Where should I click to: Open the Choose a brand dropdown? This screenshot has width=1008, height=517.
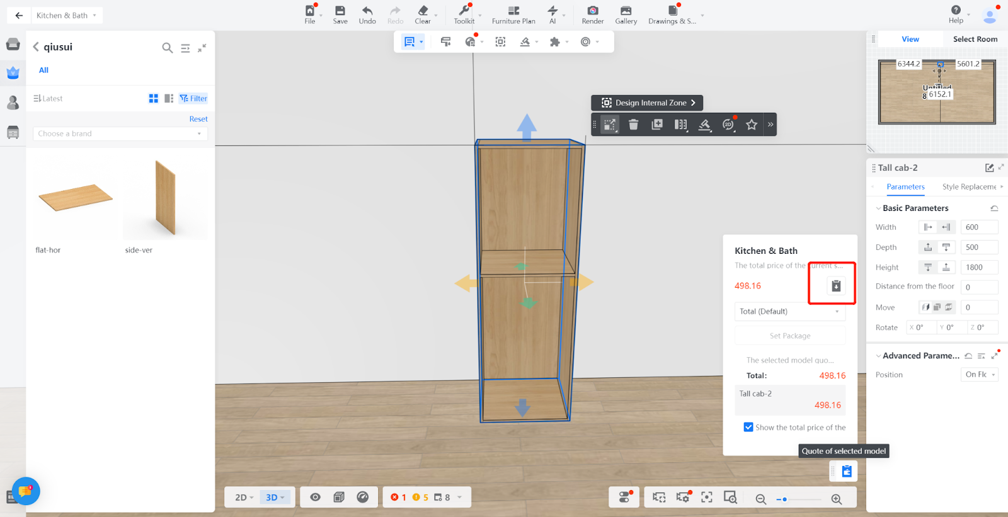tap(120, 134)
